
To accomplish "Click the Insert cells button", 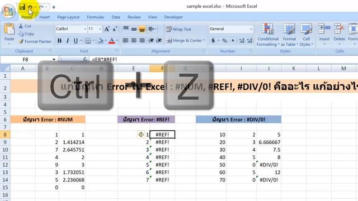I will (x=324, y=33).
